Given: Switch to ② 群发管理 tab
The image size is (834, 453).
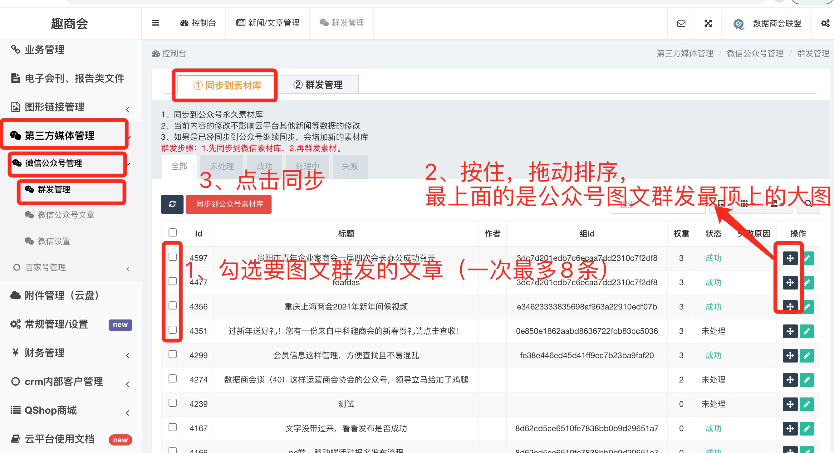Looking at the screenshot, I should coord(318,85).
